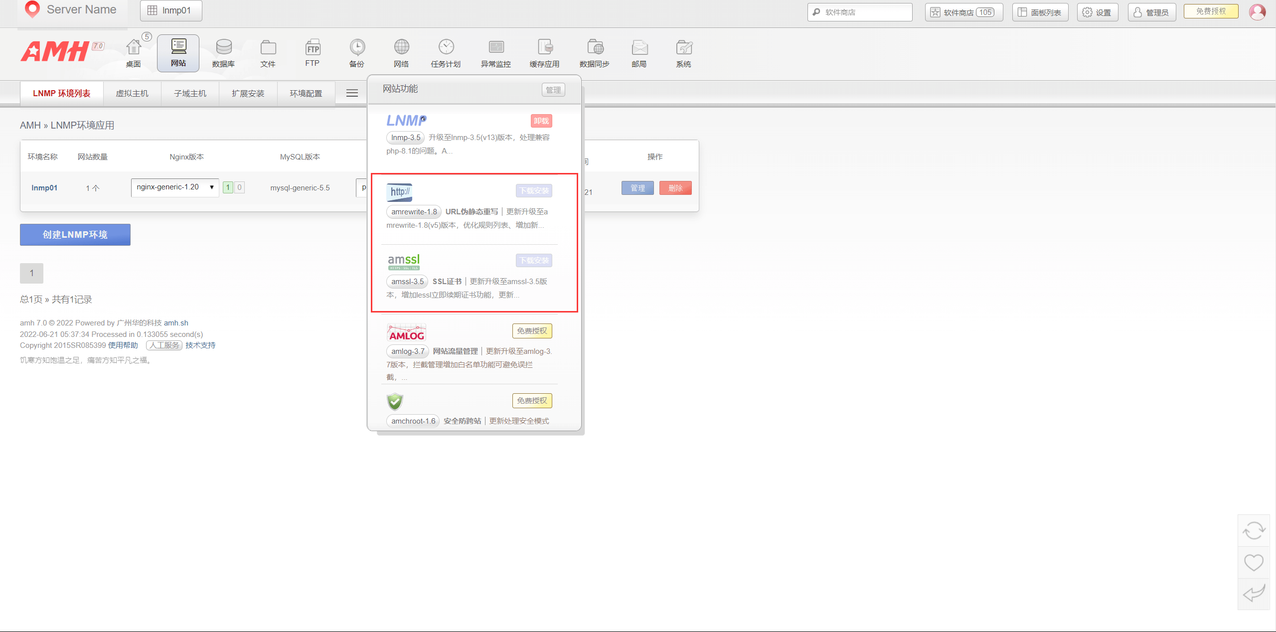
Task: Click the heart favorite icon
Action: click(x=1254, y=562)
